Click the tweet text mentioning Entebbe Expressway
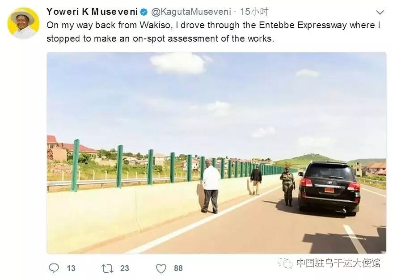This screenshot has width=393, height=280. (x=213, y=32)
